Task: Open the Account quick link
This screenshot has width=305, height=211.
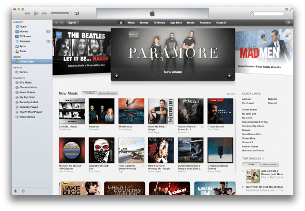Action: click(247, 99)
